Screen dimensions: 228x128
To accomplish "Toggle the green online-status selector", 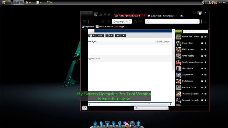I will coord(178,31).
